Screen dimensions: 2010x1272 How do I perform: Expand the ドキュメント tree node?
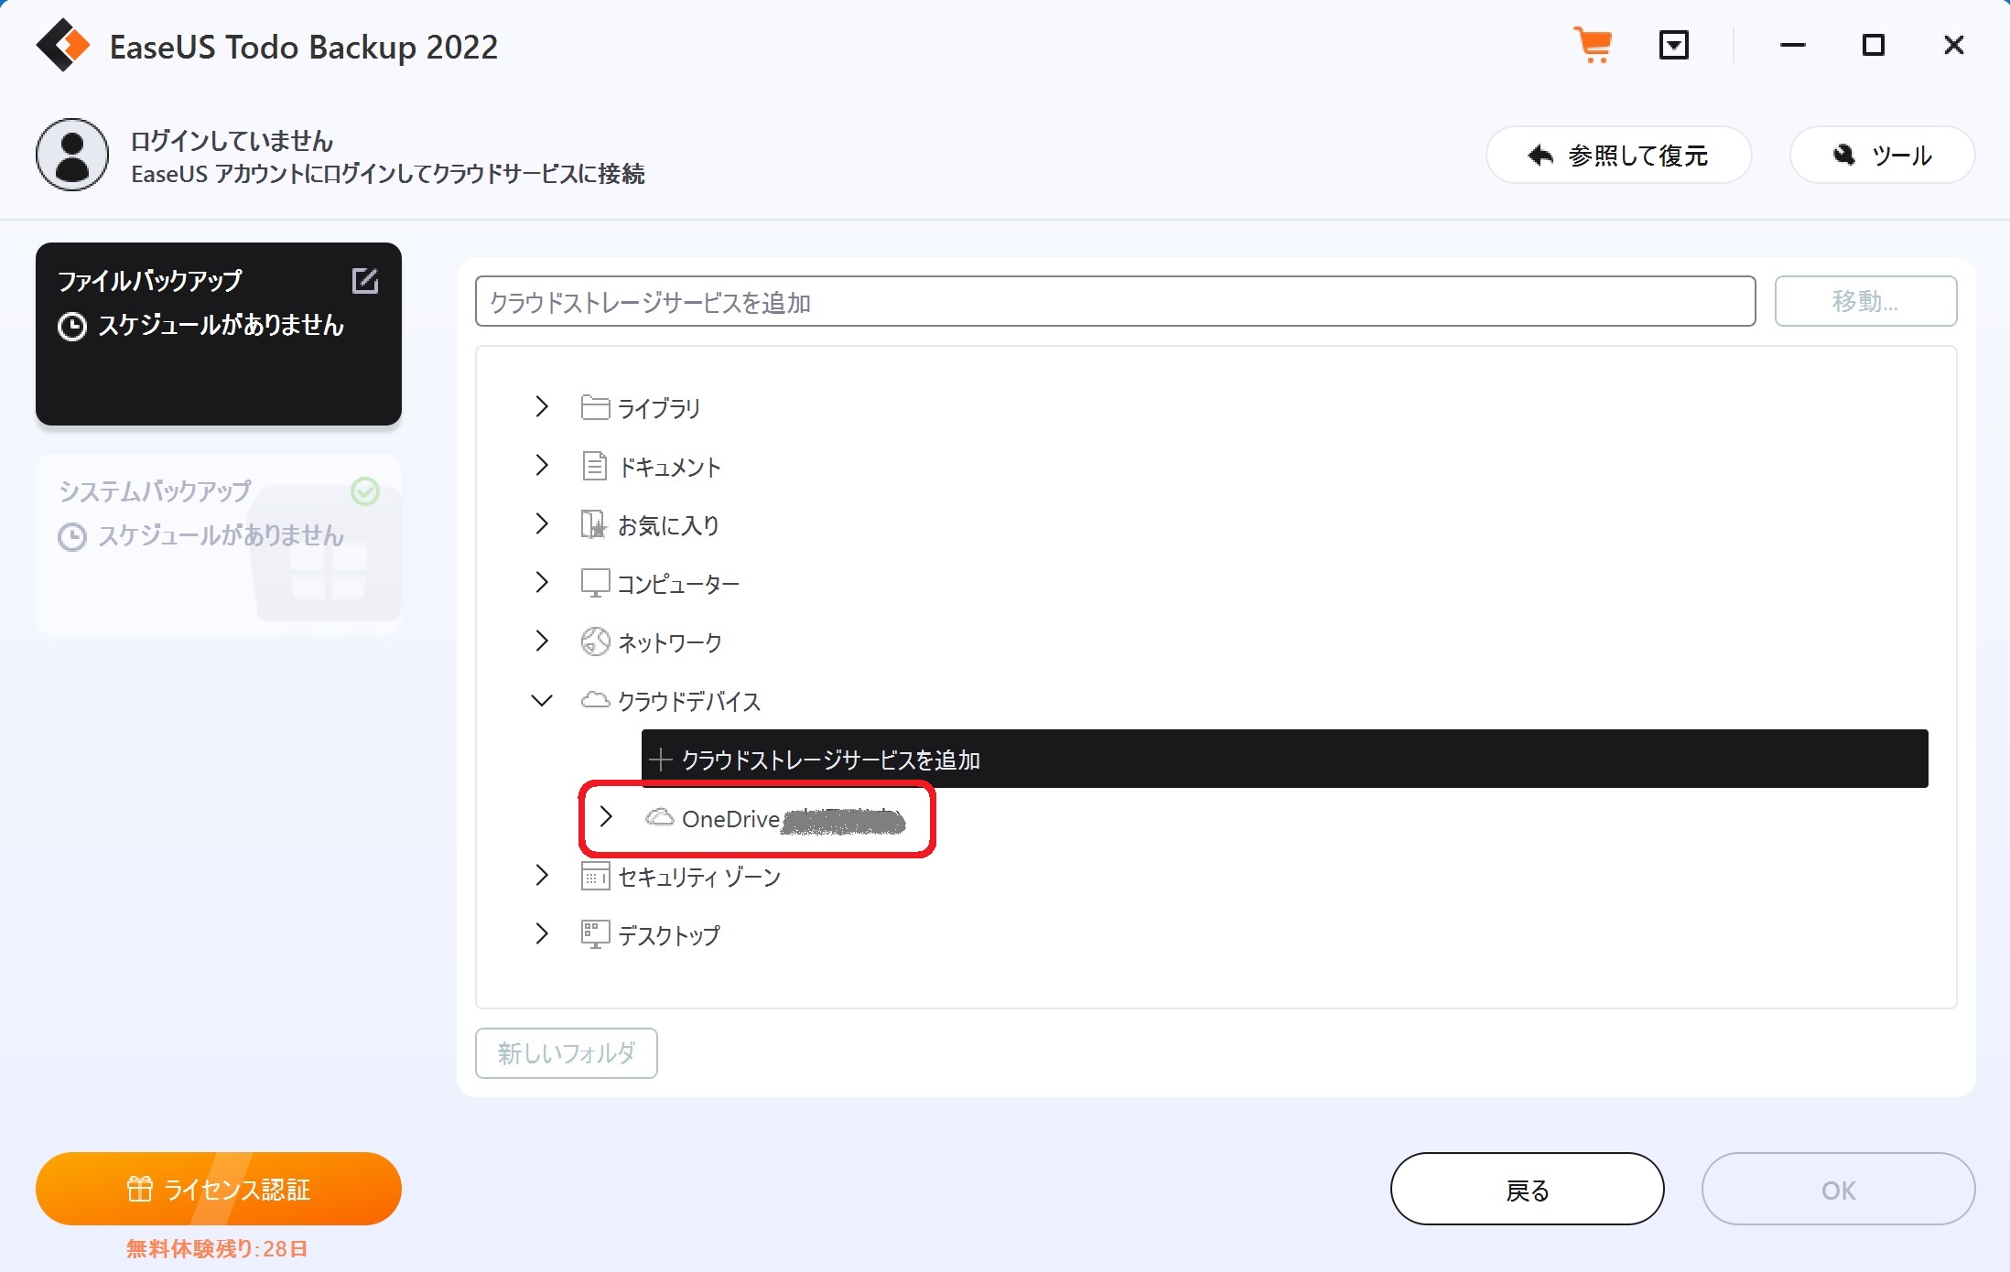coord(542,465)
